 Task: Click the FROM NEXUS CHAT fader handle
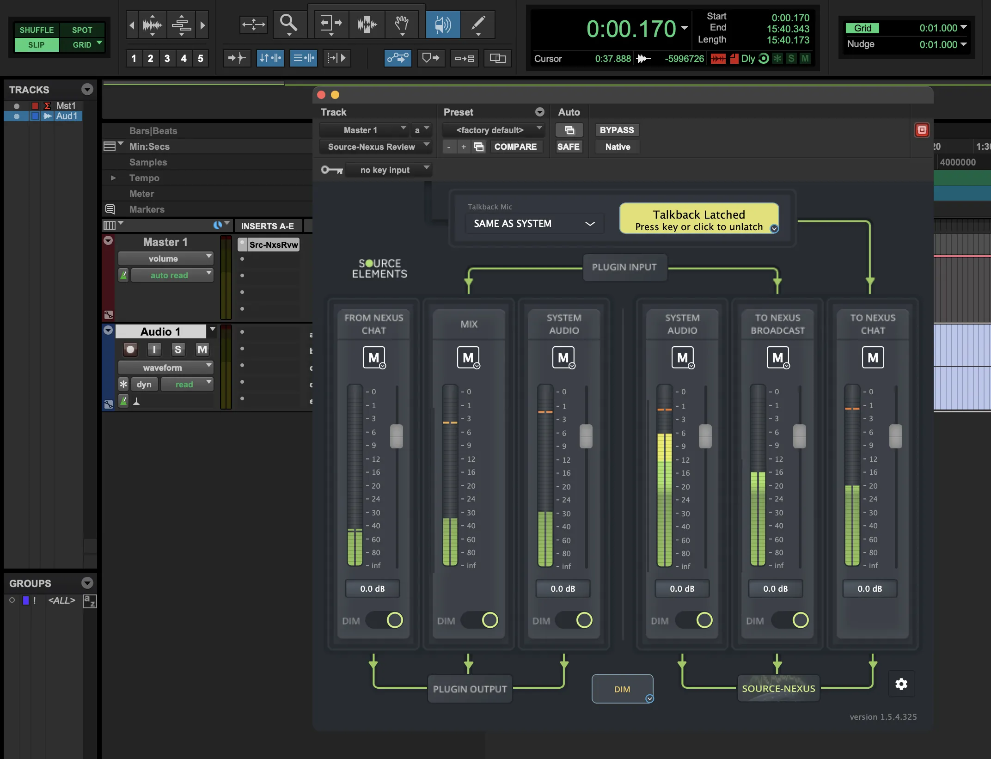tap(397, 436)
